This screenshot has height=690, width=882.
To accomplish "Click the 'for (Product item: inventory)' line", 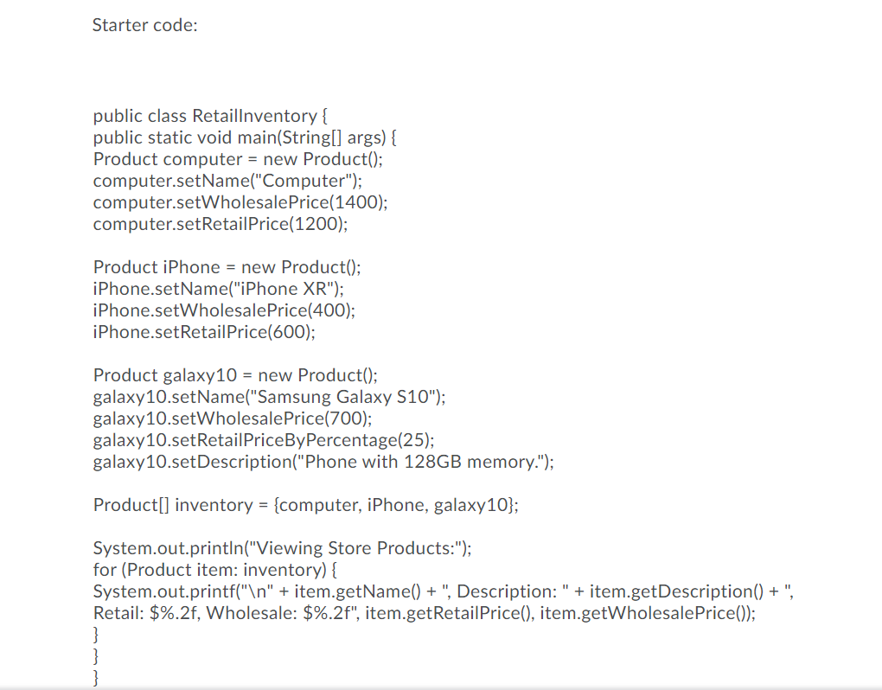I will (x=215, y=570).
